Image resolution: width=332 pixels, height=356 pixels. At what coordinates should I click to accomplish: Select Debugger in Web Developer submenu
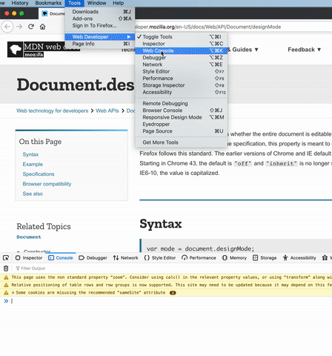[182, 58]
